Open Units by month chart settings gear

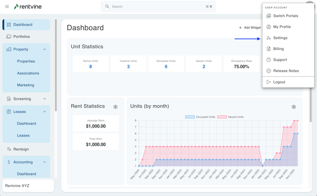point(294,107)
